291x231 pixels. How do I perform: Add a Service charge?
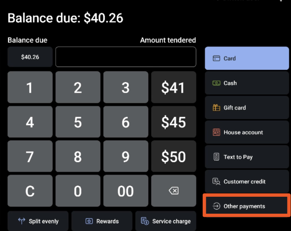click(x=165, y=221)
